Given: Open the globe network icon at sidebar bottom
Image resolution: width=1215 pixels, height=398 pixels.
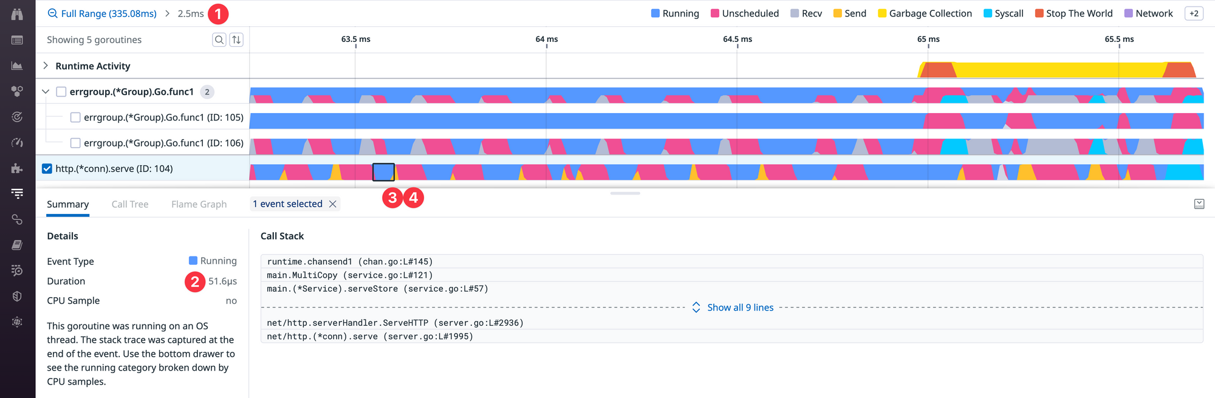Looking at the screenshot, I should pos(17,322).
